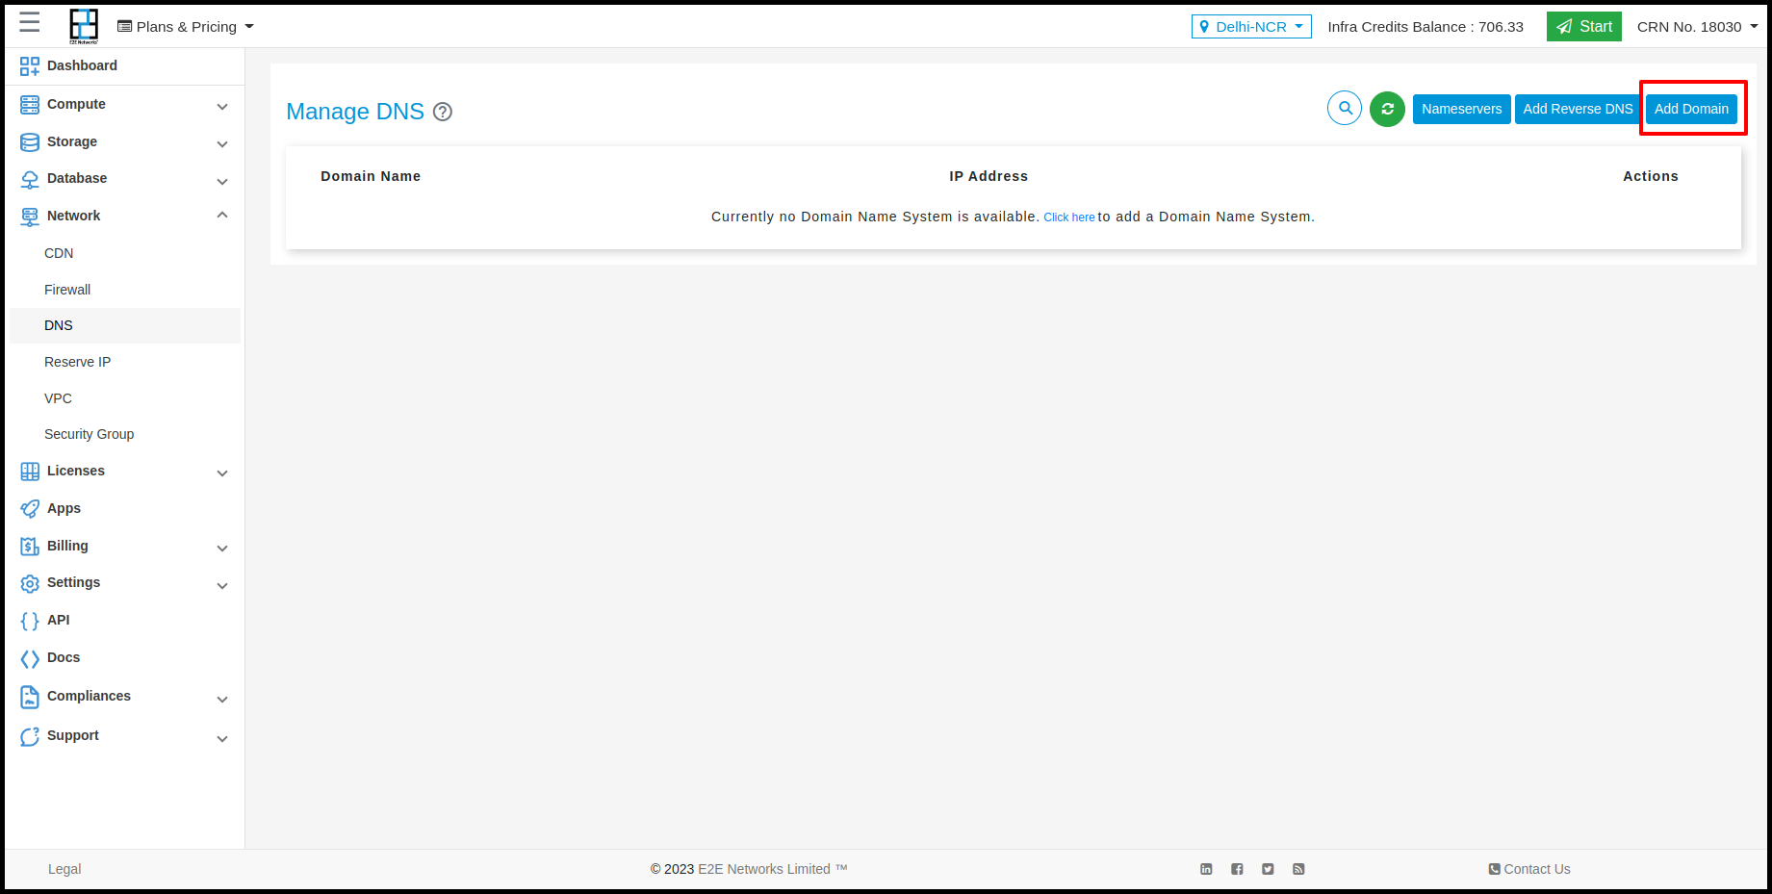Click the Compliances document icon
This screenshot has height=894, width=1772.
point(30,697)
